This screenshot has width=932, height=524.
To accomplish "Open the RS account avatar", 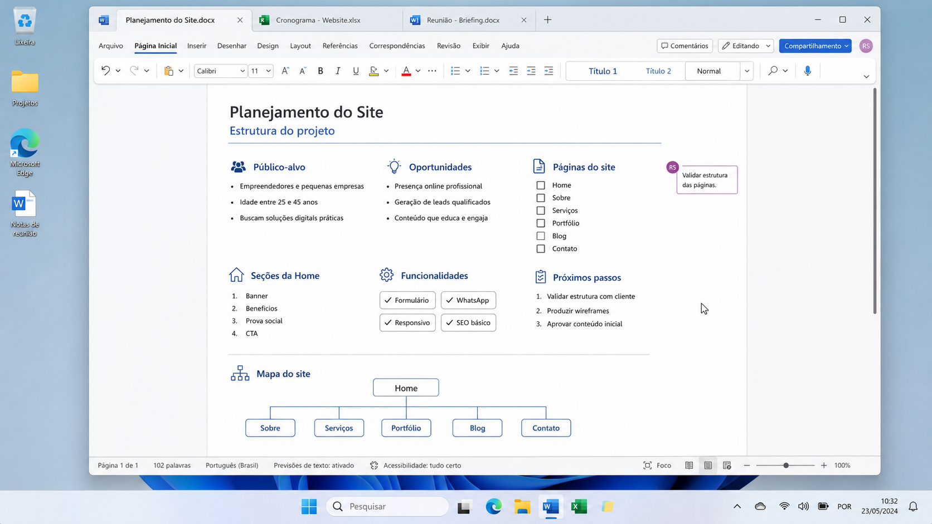I will (866, 46).
